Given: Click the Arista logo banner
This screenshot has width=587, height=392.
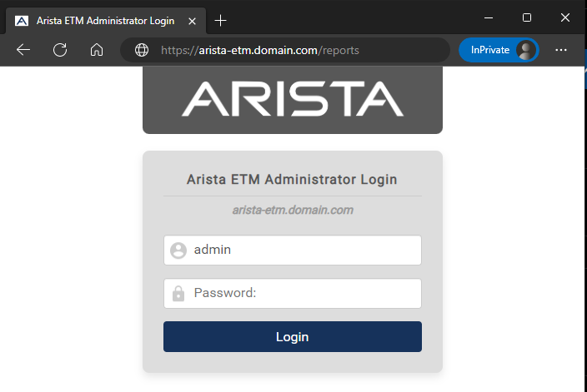Looking at the screenshot, I should point(293,100).
